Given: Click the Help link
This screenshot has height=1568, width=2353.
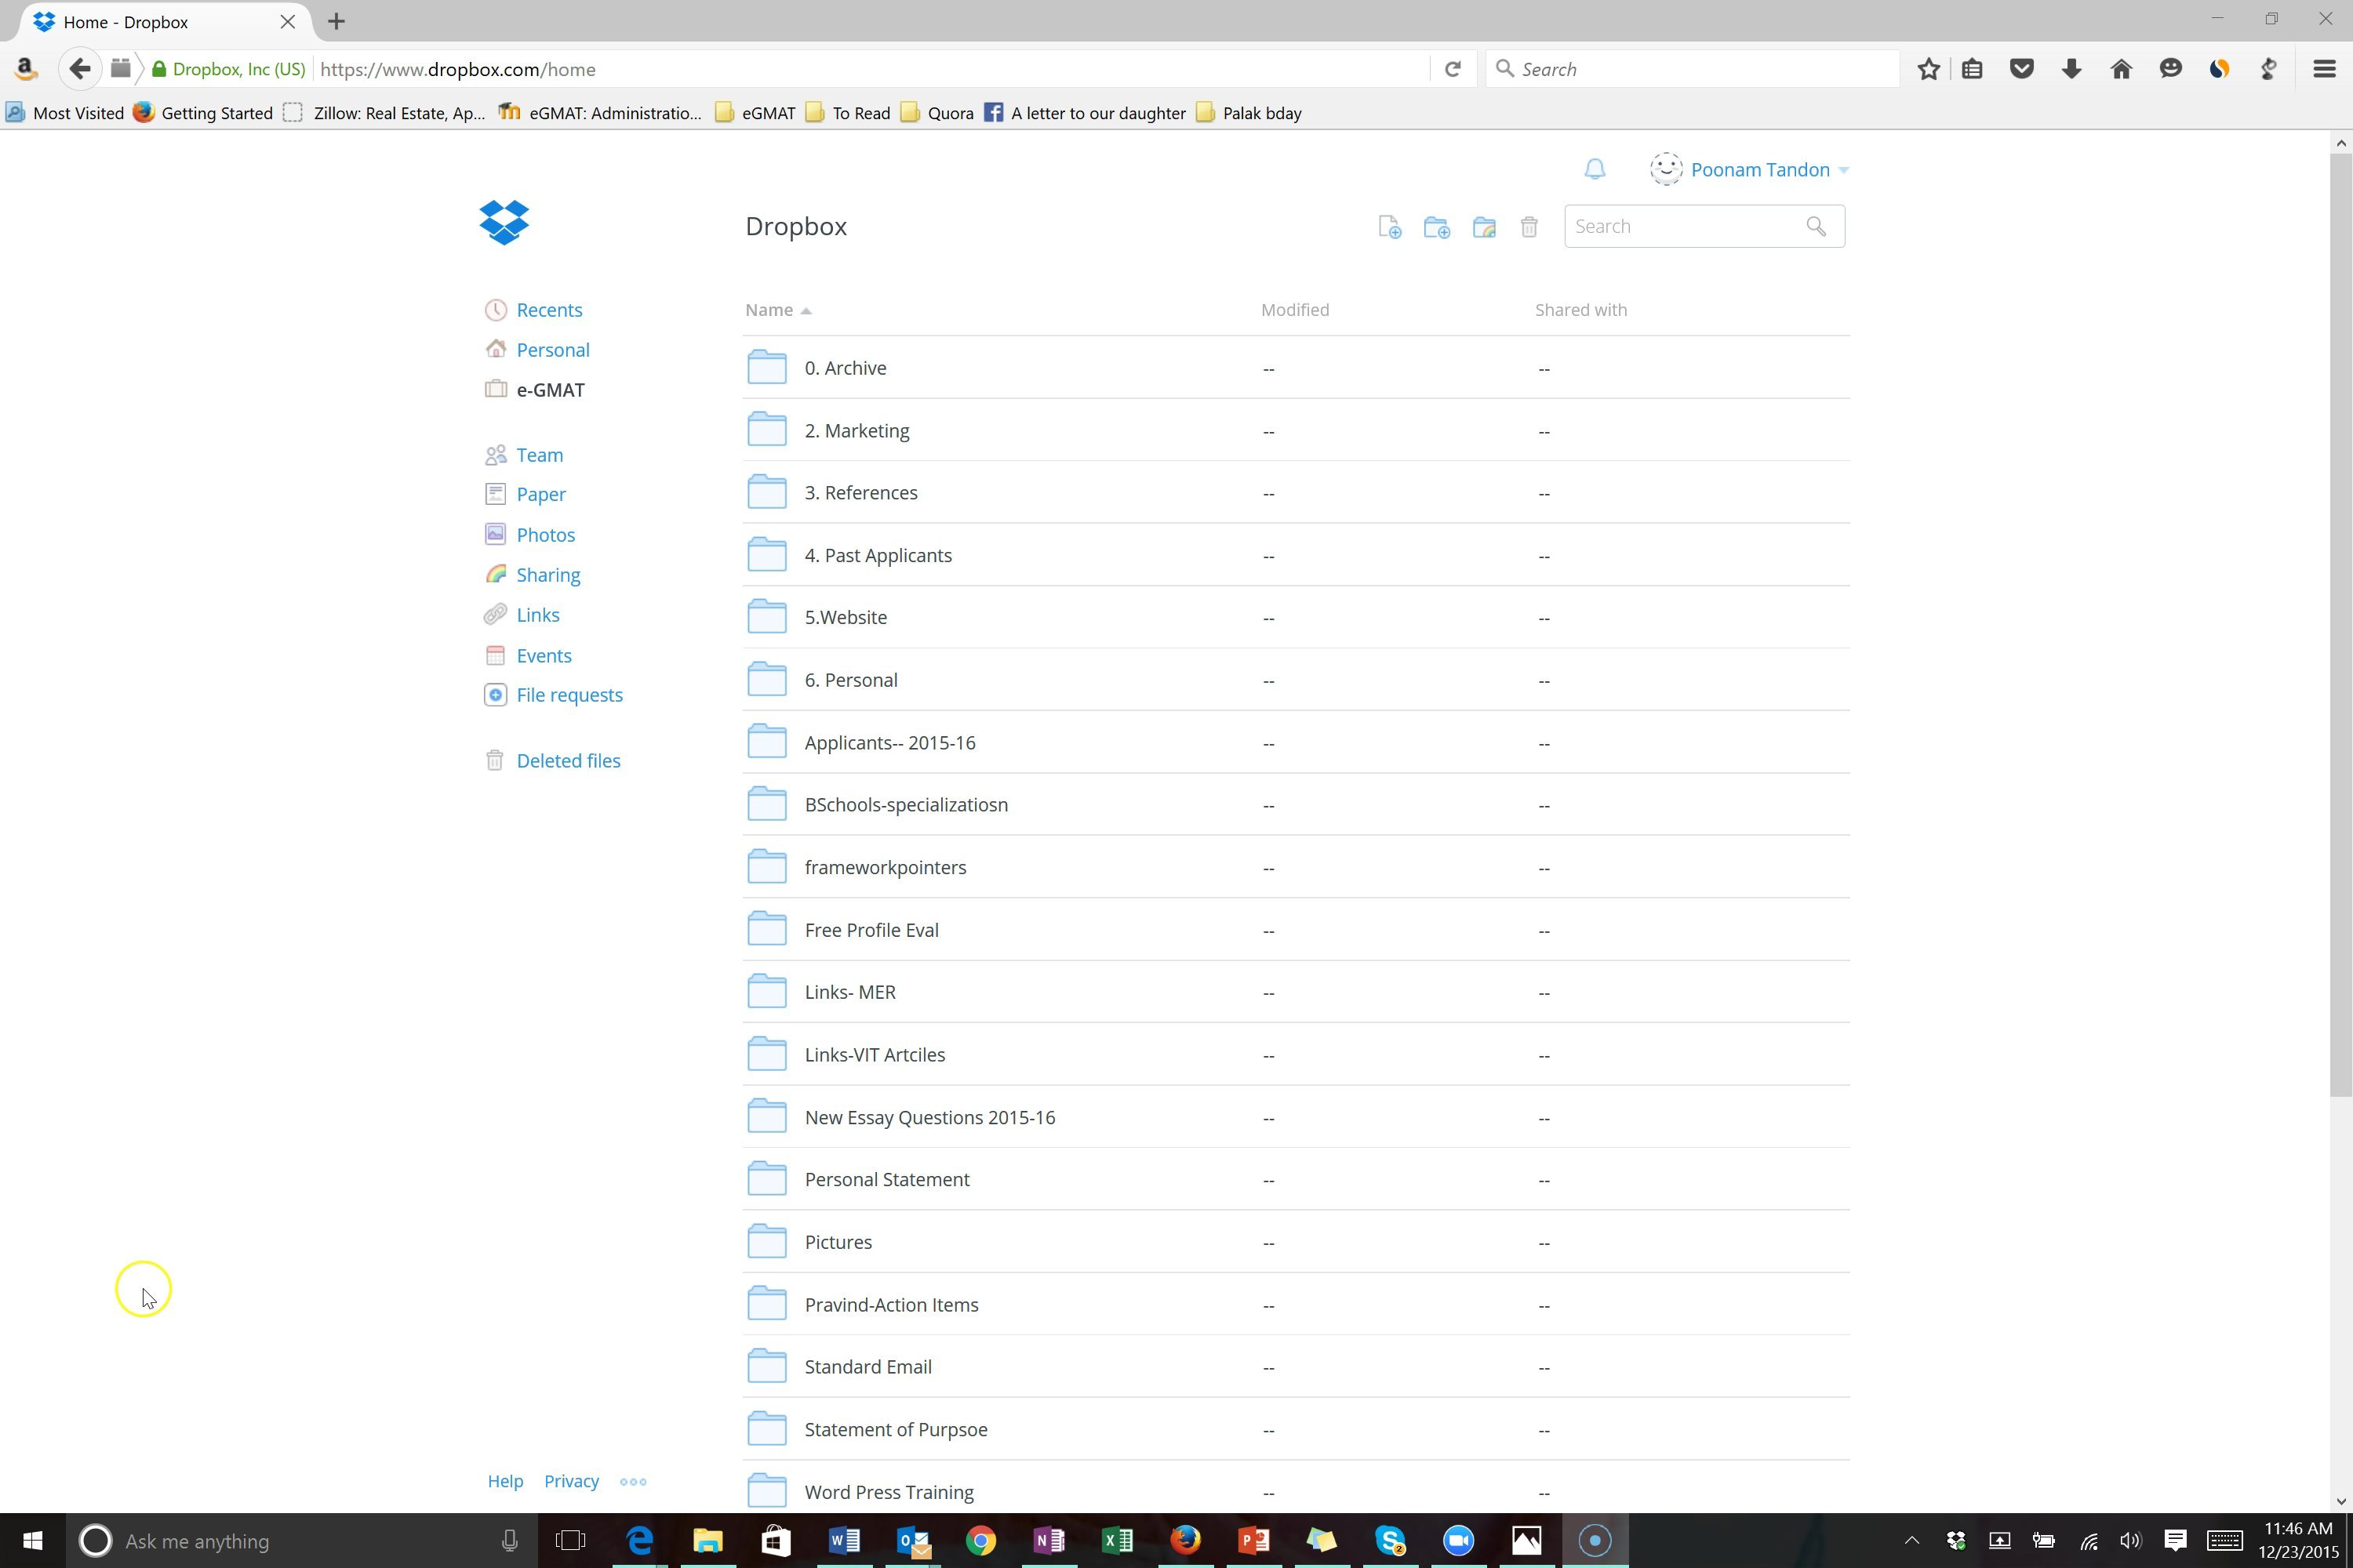Looking at the screenshot, I should coord(505,1481).
